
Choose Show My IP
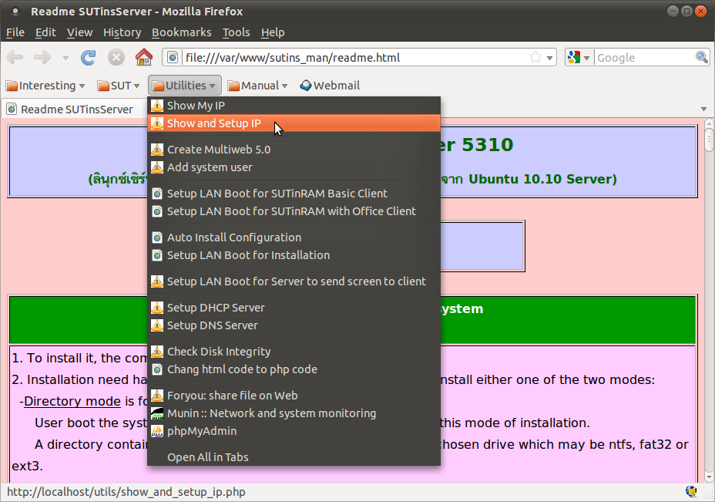click(294, 106)
